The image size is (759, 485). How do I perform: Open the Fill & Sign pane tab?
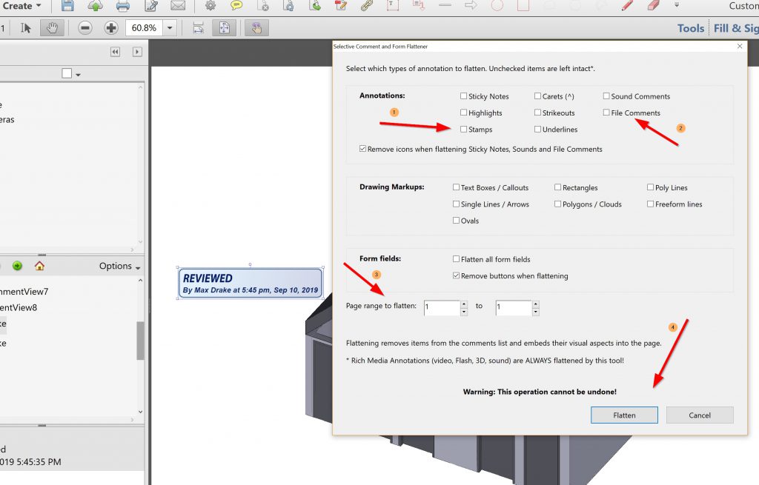point(735,28)
